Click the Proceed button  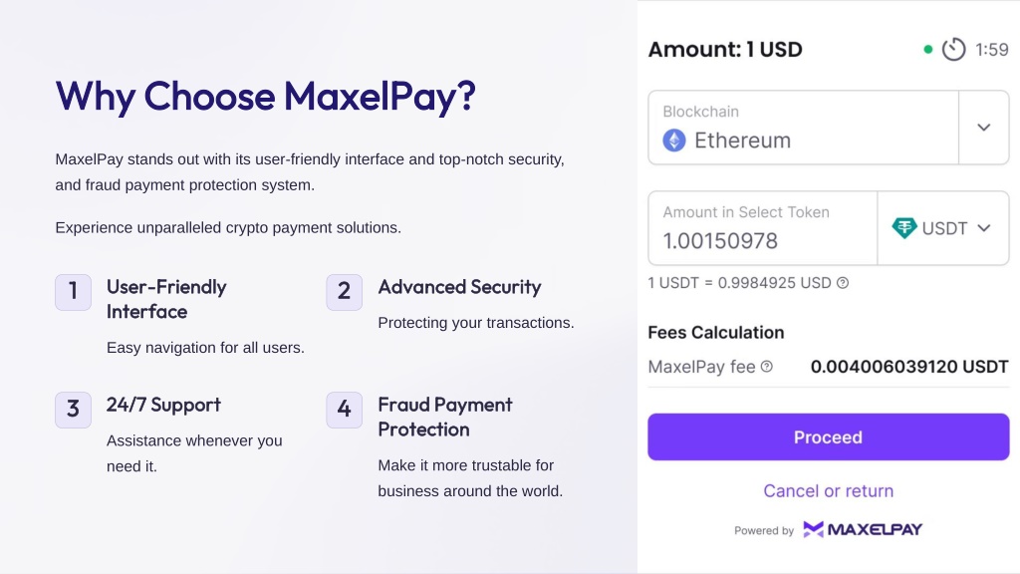828,436
